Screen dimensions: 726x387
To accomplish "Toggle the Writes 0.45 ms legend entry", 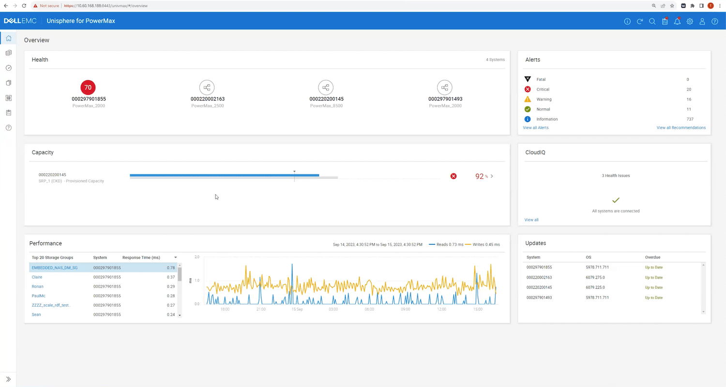I will tap(483, 244).
